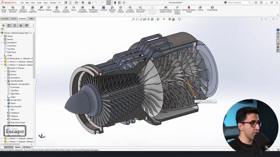
Task: Click the Home icon in quick access toolbar
Action: tap(66, 3)
